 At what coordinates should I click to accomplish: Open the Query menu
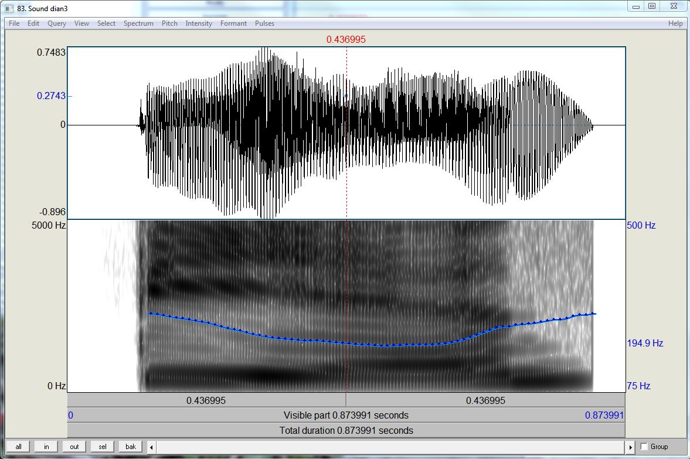pos(57,23)
